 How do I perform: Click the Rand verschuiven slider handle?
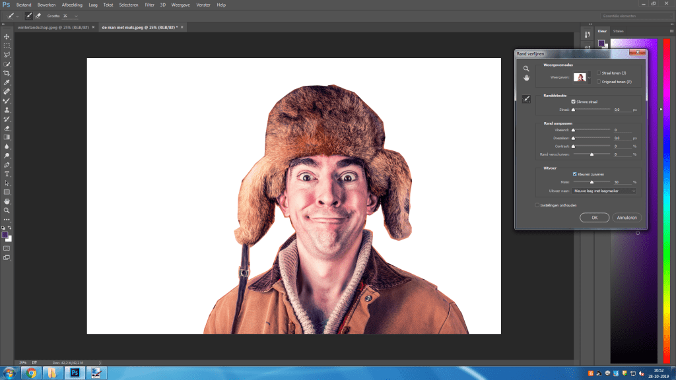tap(591, 154)
